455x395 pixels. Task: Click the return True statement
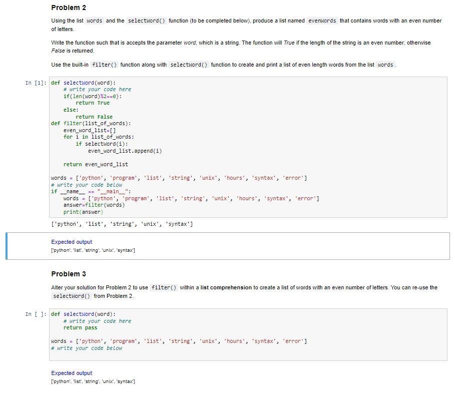click(x=90, y=103)
